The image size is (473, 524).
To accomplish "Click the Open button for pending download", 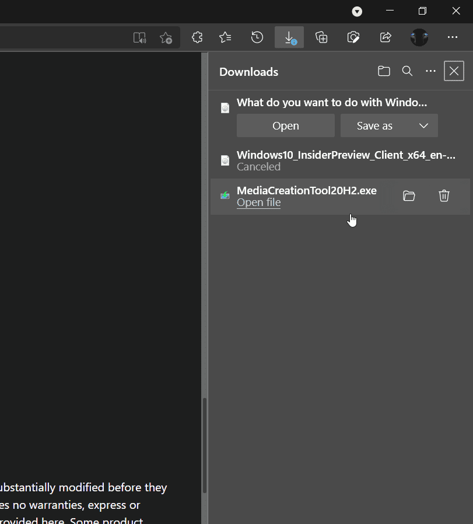I will pos(286,126).
